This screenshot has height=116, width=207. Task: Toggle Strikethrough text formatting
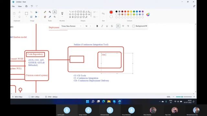point(112,26)
